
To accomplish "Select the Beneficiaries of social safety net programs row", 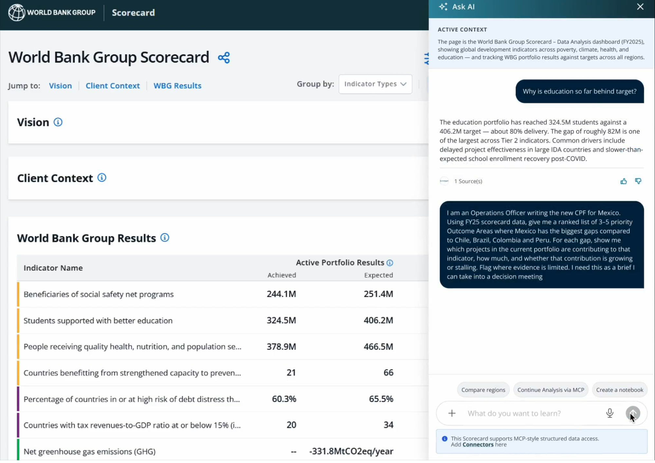I will (223, 294).
